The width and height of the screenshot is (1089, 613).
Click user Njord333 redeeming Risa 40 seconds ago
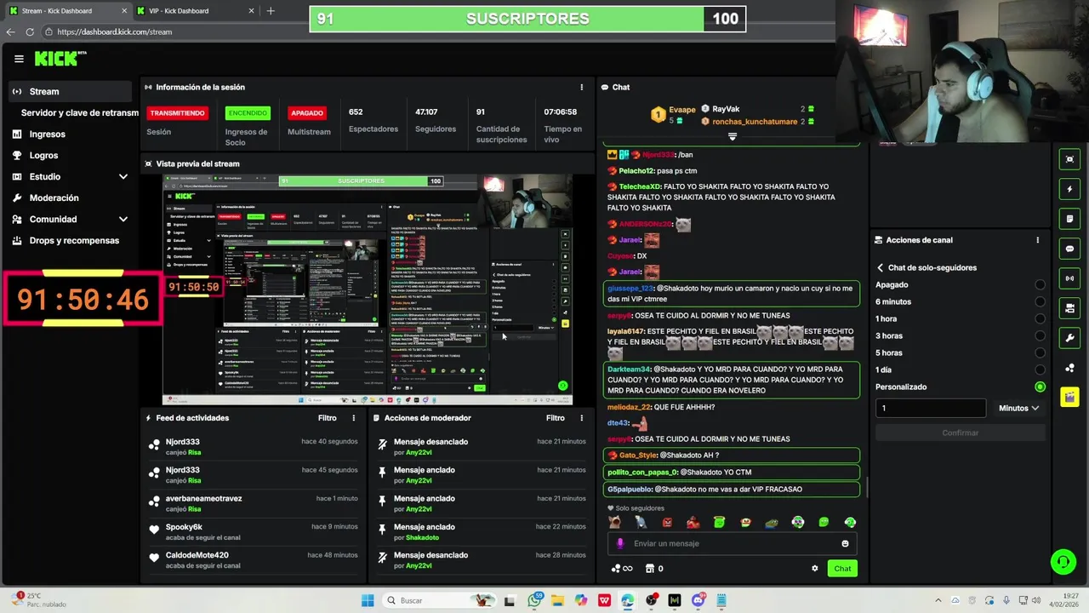click(182, 442)
